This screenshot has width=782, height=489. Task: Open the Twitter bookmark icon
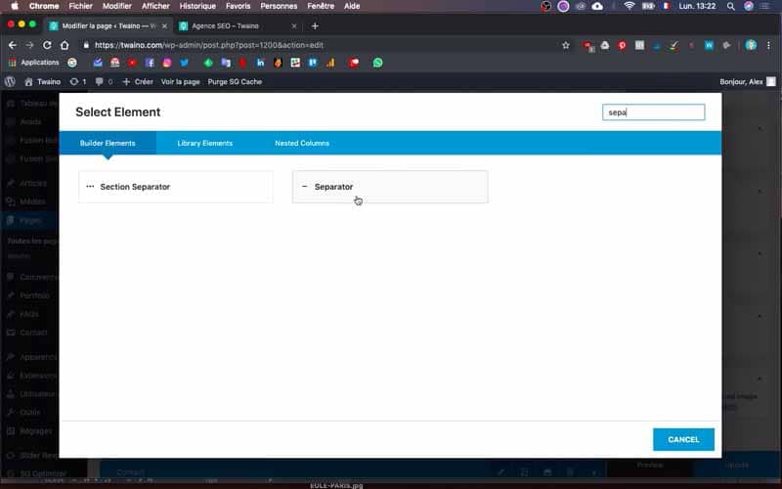[184, 63]
